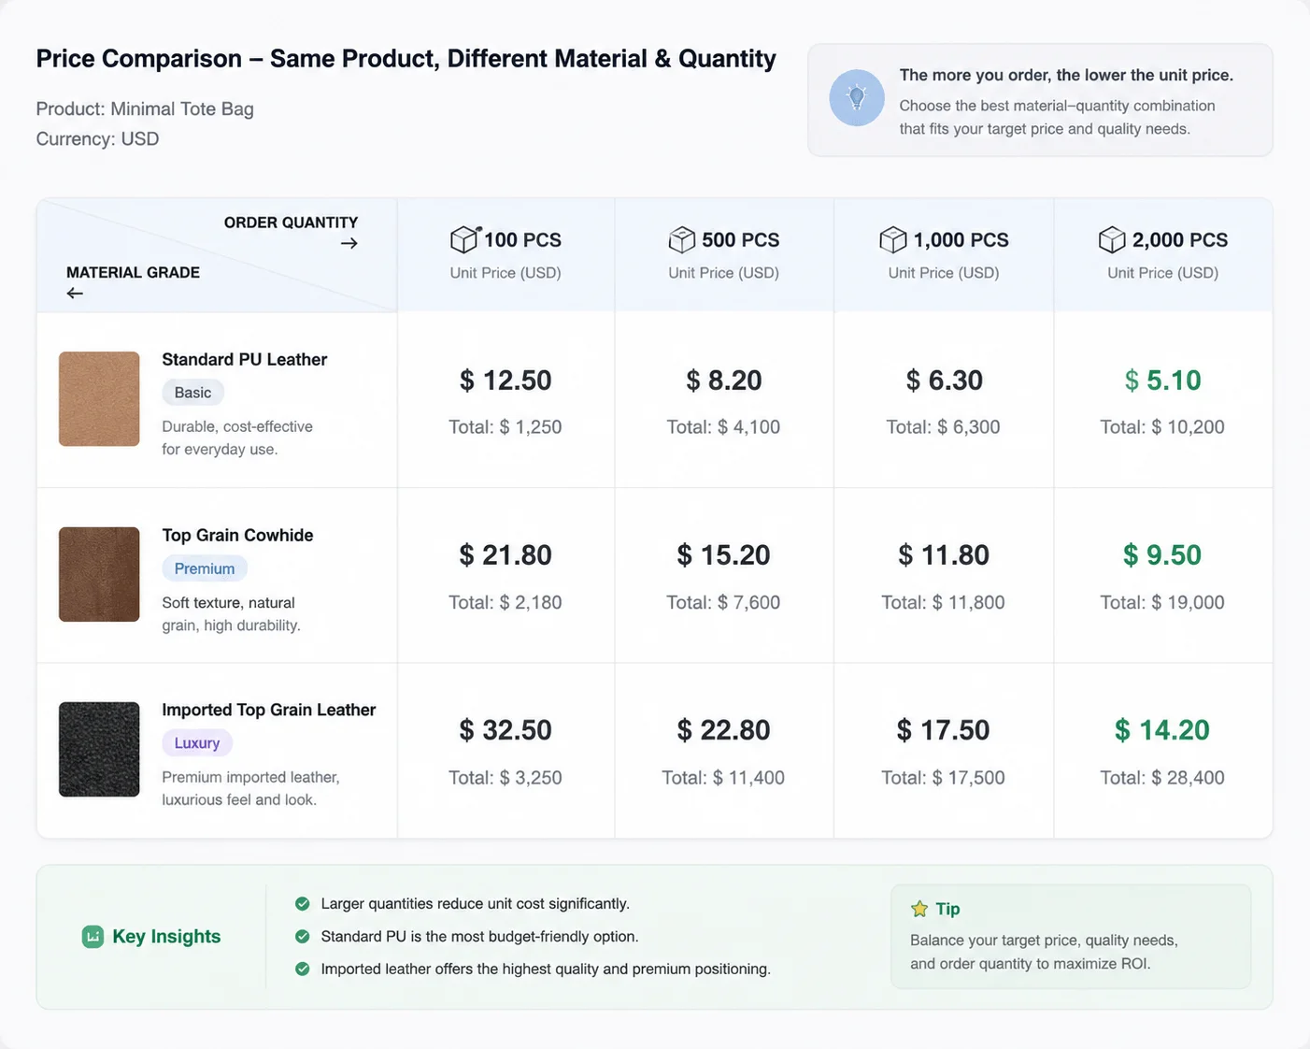This screenshot has height=1049, width=1310.
Task: Click the Total: $ 7,600 value
Action: [723, 603]
